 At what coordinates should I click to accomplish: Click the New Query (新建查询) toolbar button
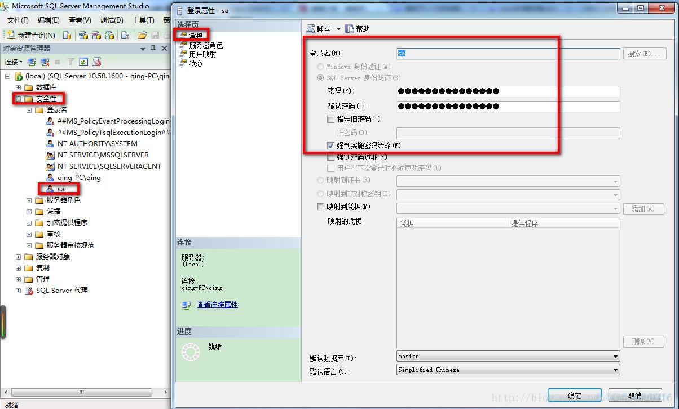tap(31, 35)
